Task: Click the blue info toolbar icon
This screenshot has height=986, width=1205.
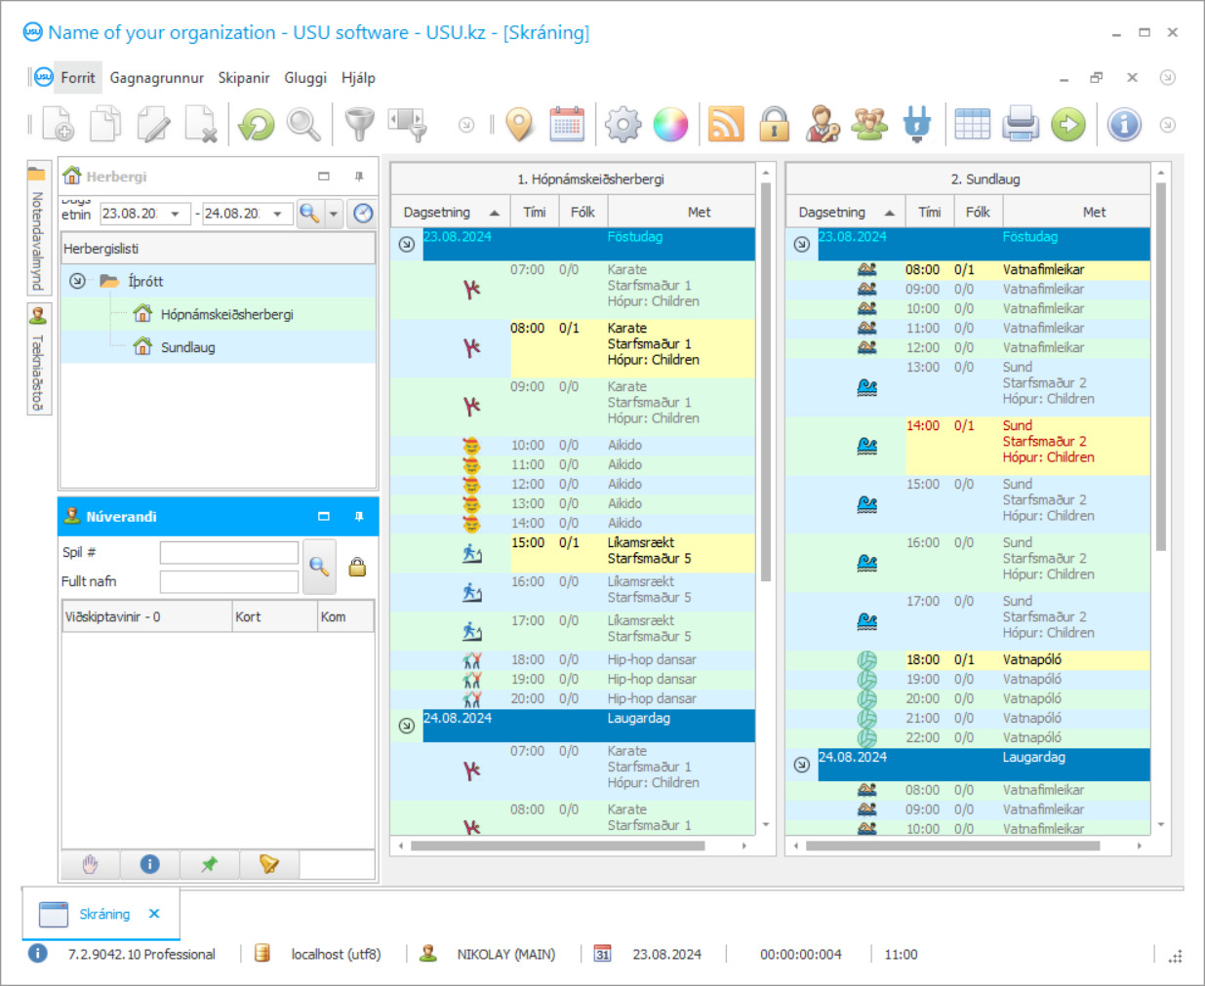Action: [x=1124, y=125]
